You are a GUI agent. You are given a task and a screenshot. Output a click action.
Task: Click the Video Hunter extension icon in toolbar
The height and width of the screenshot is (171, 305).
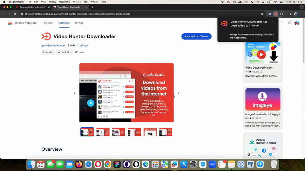tap(276, 14)
